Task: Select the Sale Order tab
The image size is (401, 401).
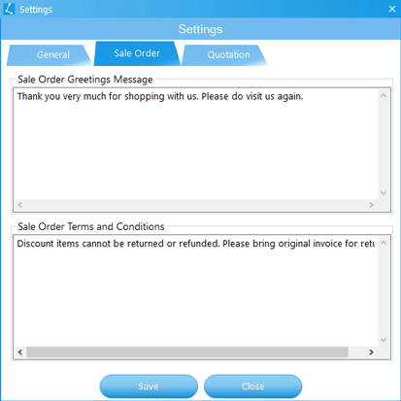Action: pos(137,53)
